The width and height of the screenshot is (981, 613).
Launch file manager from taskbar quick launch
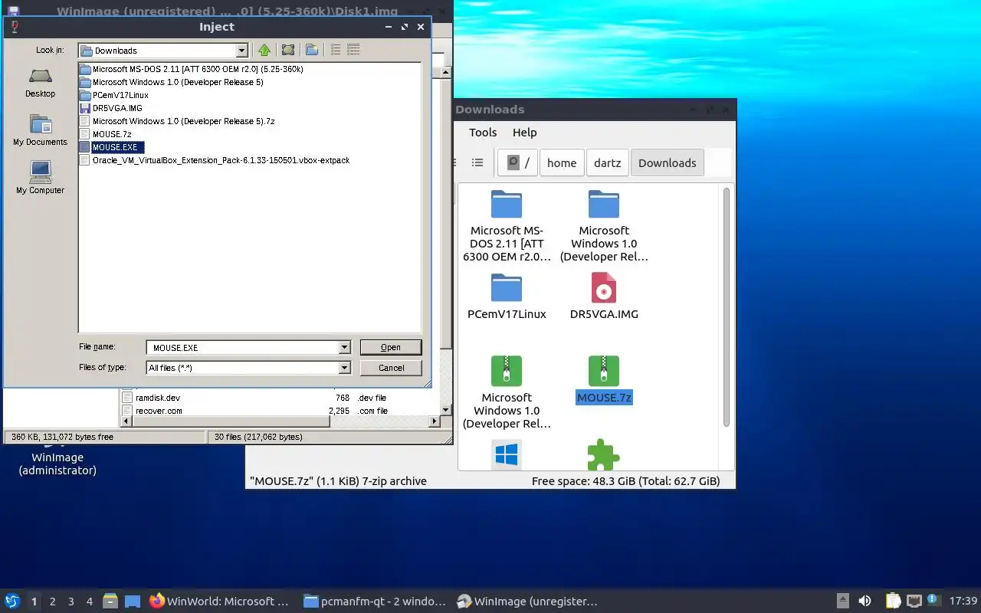click(x=110, y=602)
